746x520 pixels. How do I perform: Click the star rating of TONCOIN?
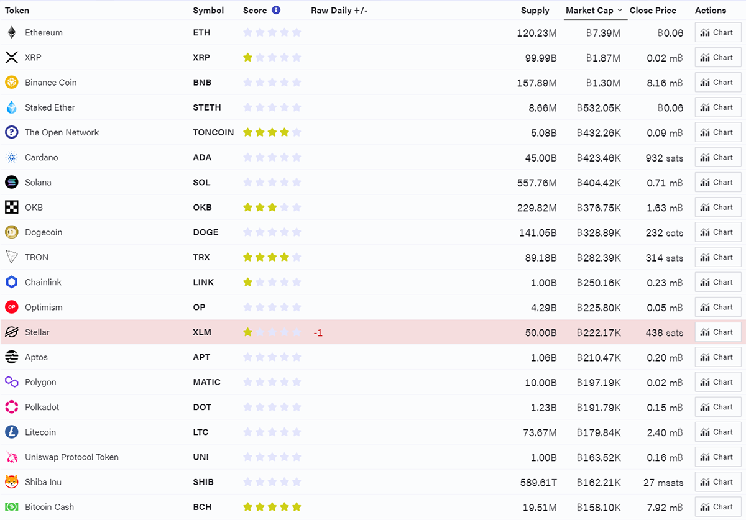pos(272,132)
